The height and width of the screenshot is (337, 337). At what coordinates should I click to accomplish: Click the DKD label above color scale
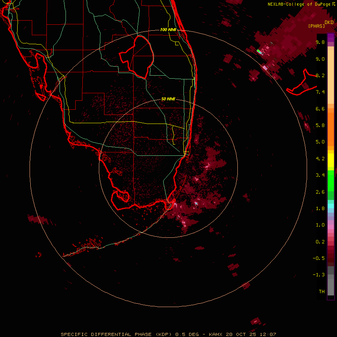tap(329, 22)
